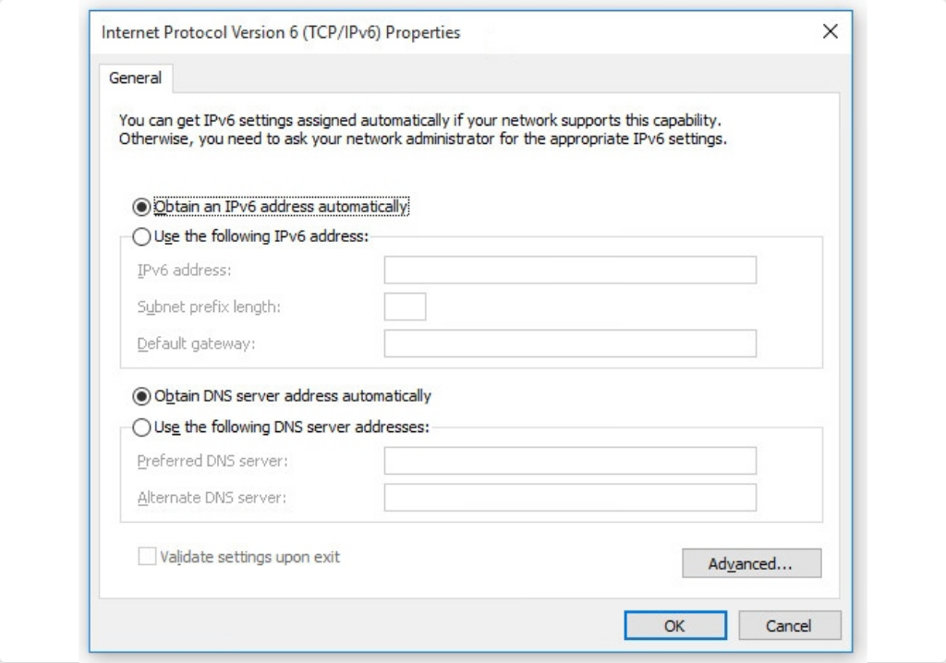Click the Alternate DNS server field
The width and height of the screenshot is (946, 663).
[x=570, y=498]
